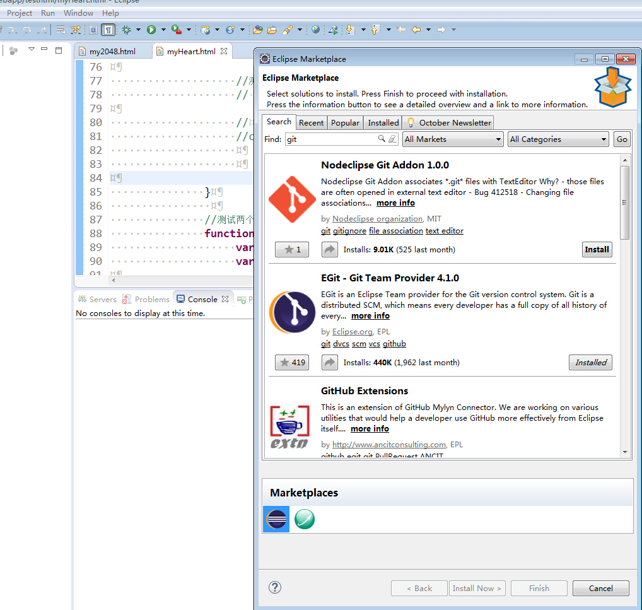Click Next Annotation down-arrow icon
Screen dimensions: 642x610
point(350,30)
